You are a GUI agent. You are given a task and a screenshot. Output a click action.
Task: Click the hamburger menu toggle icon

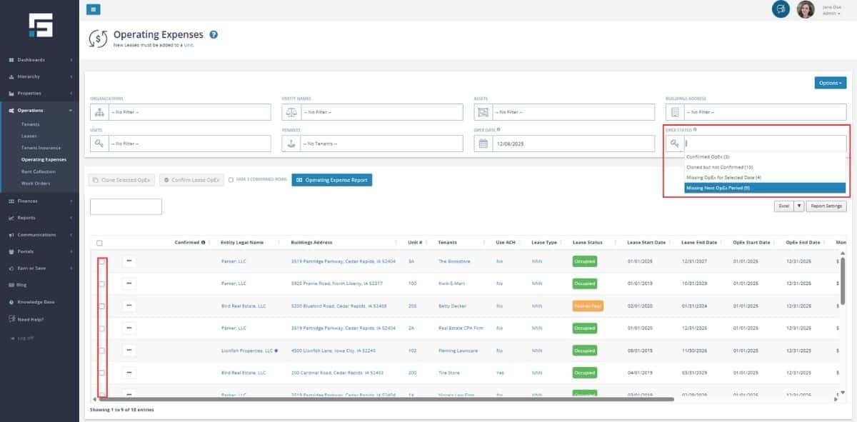[94, 9]
